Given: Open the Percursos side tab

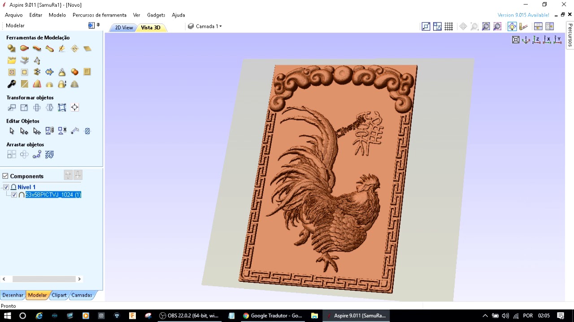Looking at the screenshot, I should point(570,34).
